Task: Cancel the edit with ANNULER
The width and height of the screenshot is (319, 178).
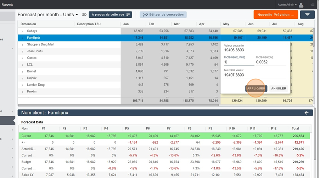Action: click(279, 89)
